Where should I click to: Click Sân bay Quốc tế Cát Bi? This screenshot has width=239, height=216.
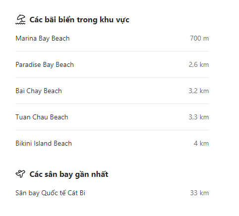point(51,193)
